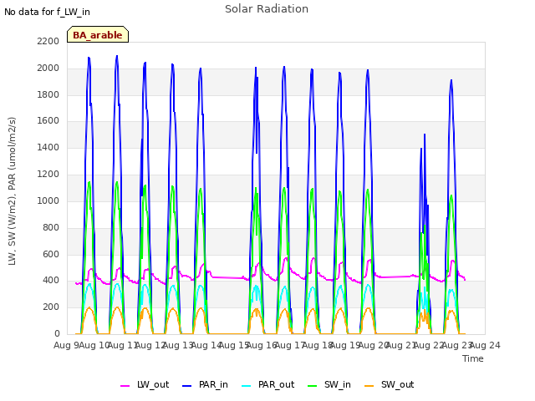Click the Aug 20 x-axis tick label
Screen dimensions: 535x401
coord(374,345)
